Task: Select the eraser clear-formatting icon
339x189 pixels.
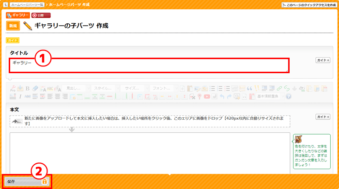Action: pos(35,88)
